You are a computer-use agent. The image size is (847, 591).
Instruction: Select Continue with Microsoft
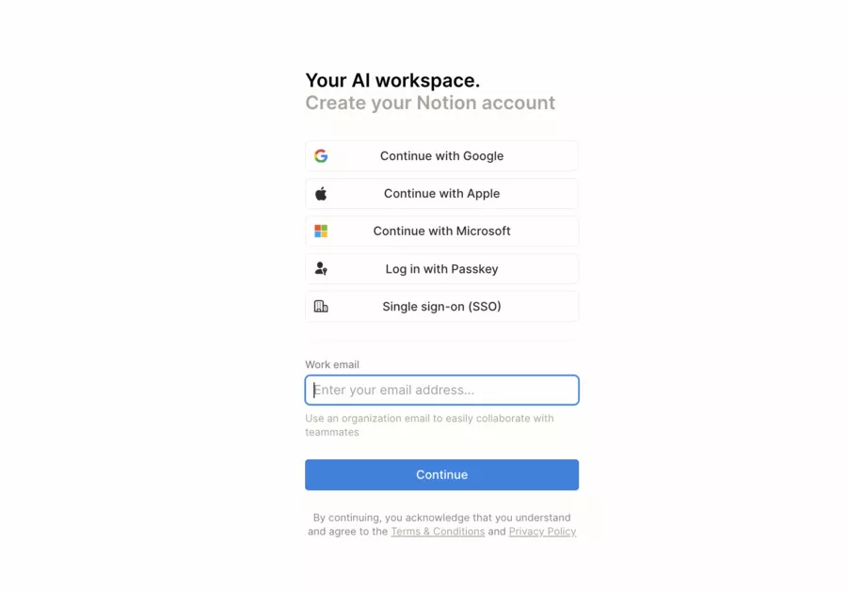point(441,231)
